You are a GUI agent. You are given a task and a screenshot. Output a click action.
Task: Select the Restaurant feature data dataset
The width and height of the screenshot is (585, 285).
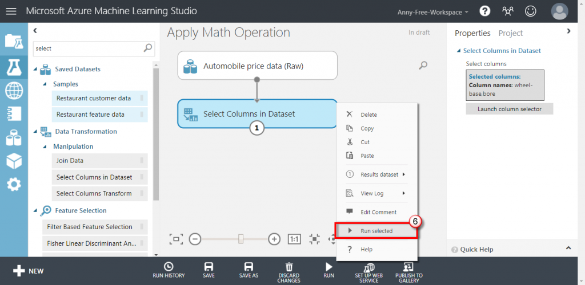tap(99, 115)
